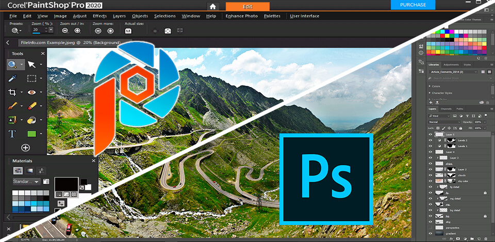Select the Red Eye tool

click(x=31, y=92)
